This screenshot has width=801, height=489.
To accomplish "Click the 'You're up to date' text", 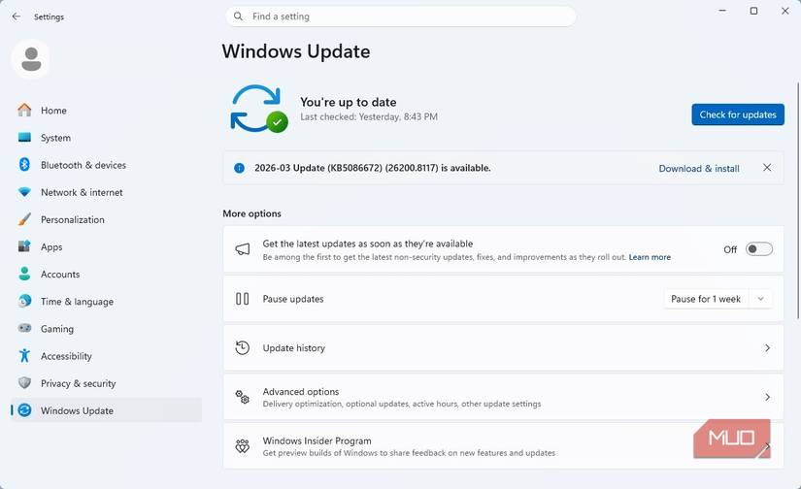I will pos(348,102).
